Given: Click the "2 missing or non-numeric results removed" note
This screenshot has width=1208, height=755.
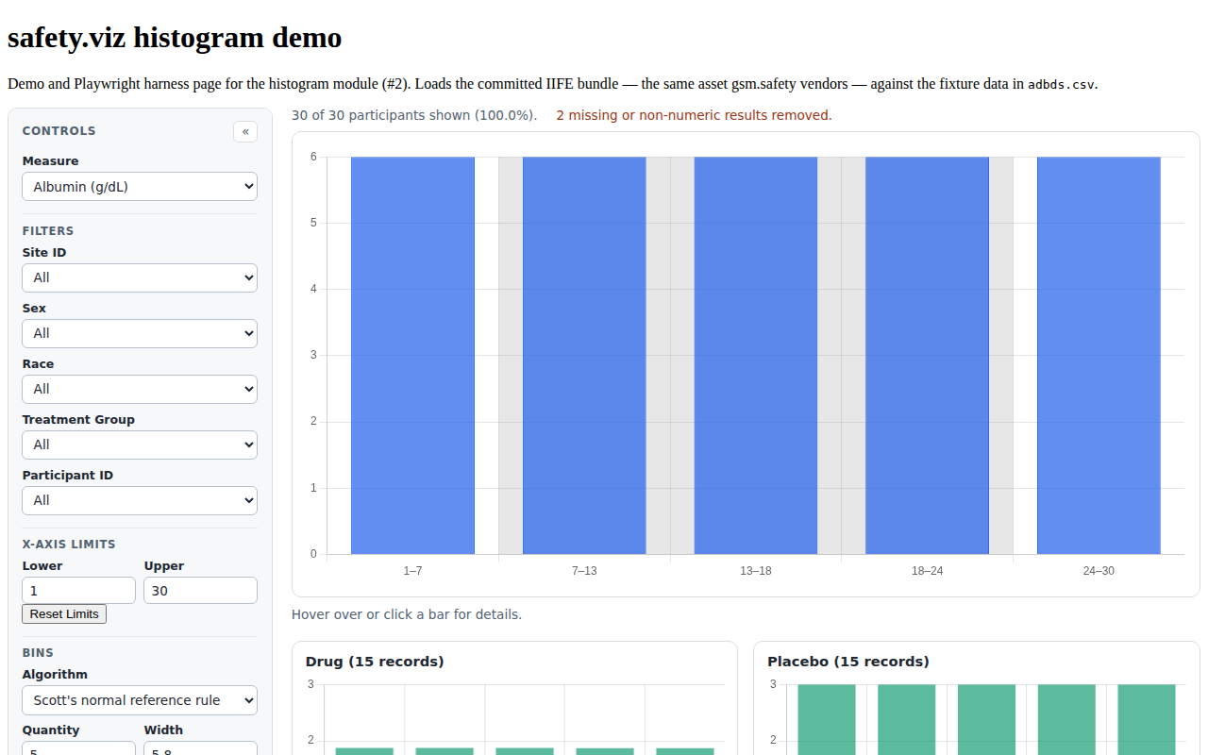Looking at the screenshot, I should coord(694,115).
